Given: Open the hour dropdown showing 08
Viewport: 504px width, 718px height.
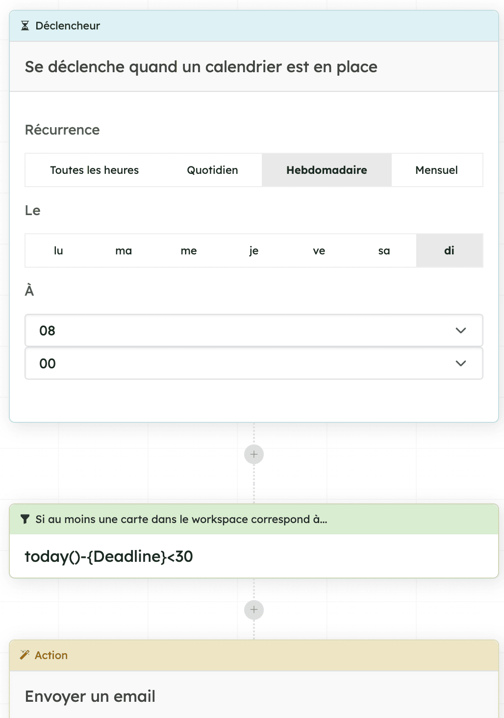Looking at the screenshot, I should (253, 331).
